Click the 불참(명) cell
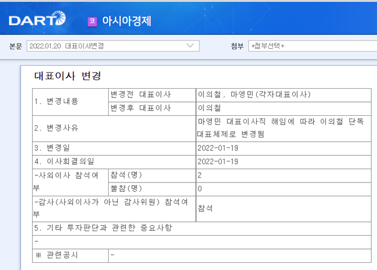This screenshot has width=377, height=270. [127, 189]
